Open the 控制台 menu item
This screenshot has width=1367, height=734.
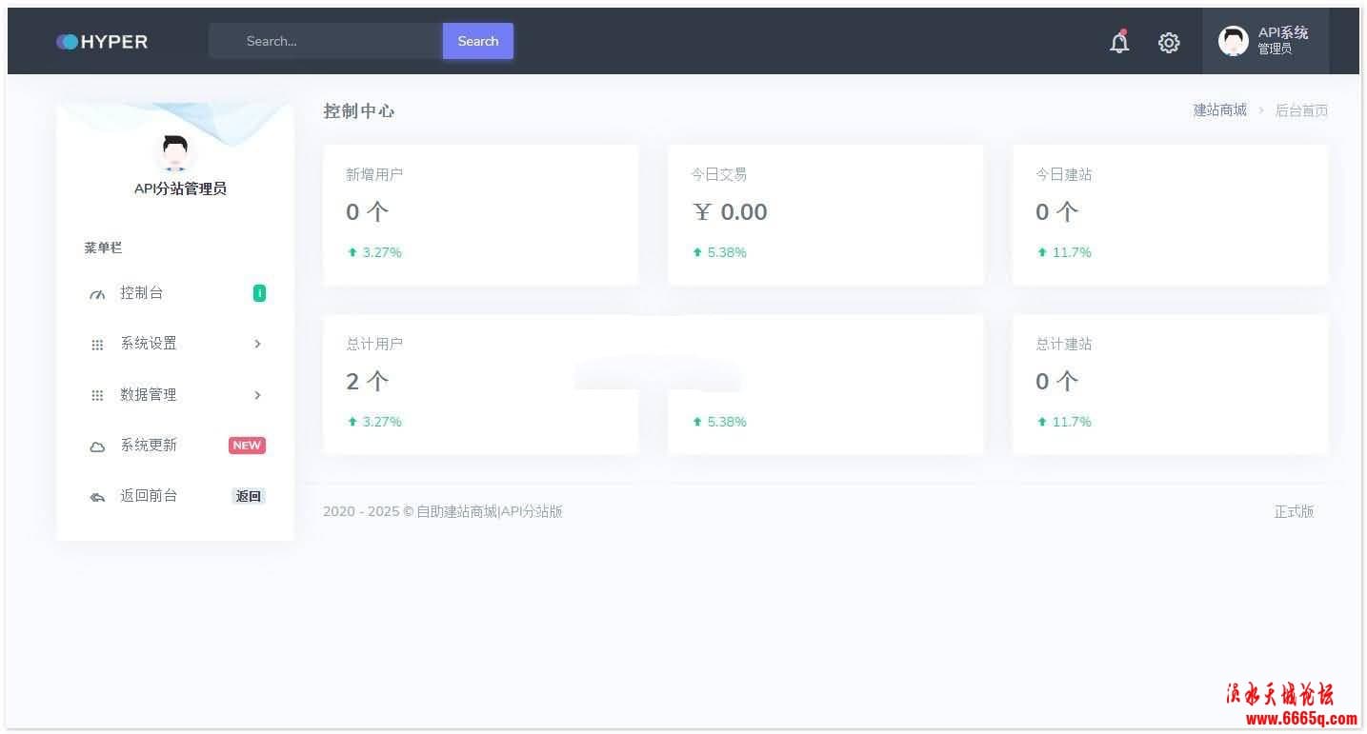[175, 293]
